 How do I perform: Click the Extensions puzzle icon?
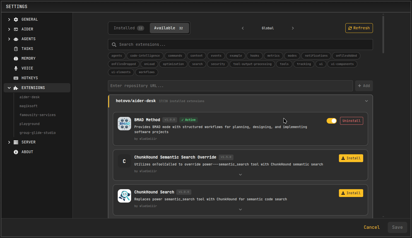[x=16, y=88]
